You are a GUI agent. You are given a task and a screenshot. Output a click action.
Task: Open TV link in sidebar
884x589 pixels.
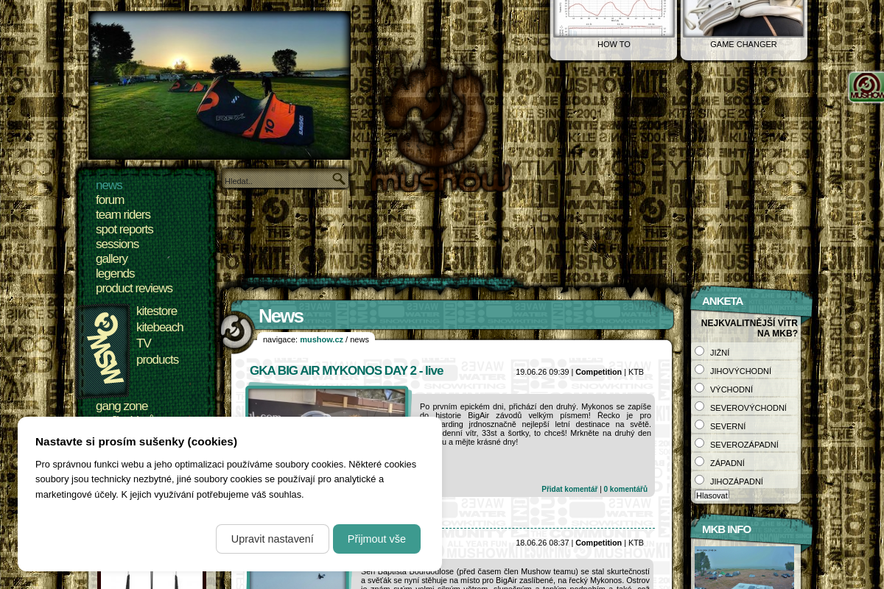click(144, 344)
